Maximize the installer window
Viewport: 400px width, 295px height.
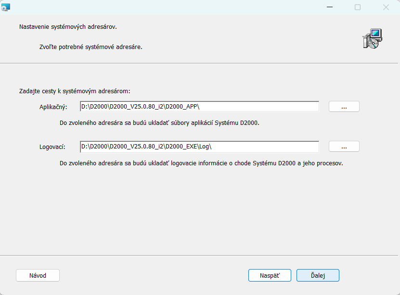coord(358,7)
